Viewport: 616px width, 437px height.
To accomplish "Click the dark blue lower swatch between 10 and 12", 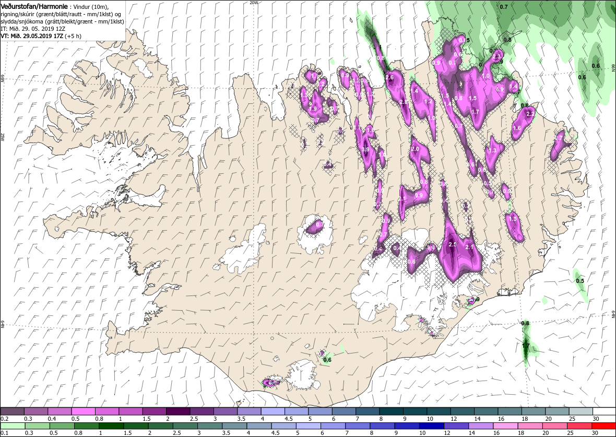I will point(431,426).
